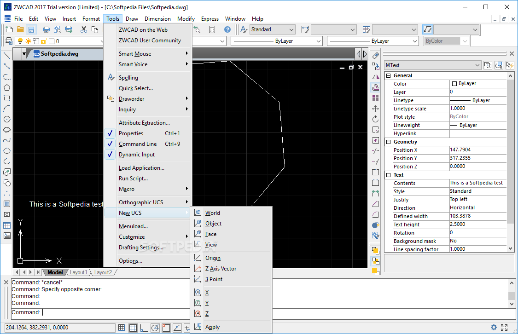Click the Open folder toolbar icon
This screenshot has height=334, width=518.
20,30
